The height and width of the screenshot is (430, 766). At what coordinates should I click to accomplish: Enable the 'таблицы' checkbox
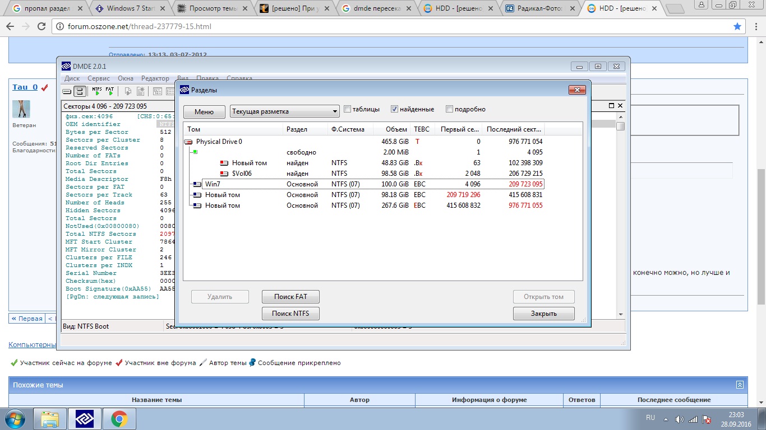[348, 109]
